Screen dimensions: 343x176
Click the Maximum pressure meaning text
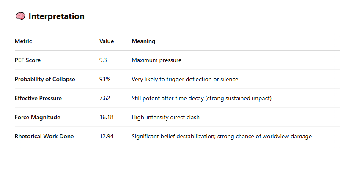(156, 60)
